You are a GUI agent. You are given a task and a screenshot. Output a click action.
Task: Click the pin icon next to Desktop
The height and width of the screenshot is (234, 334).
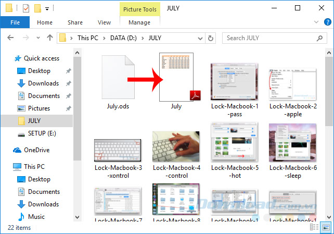[x=68, y=71]
